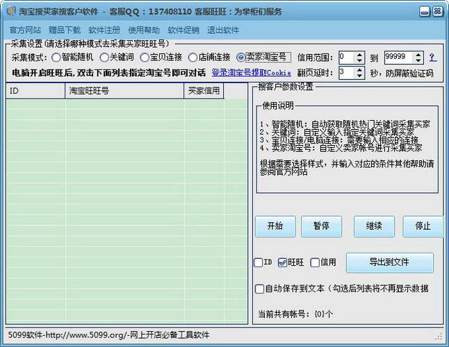
Task: Click the 停止 button
Action: point(423,226)
